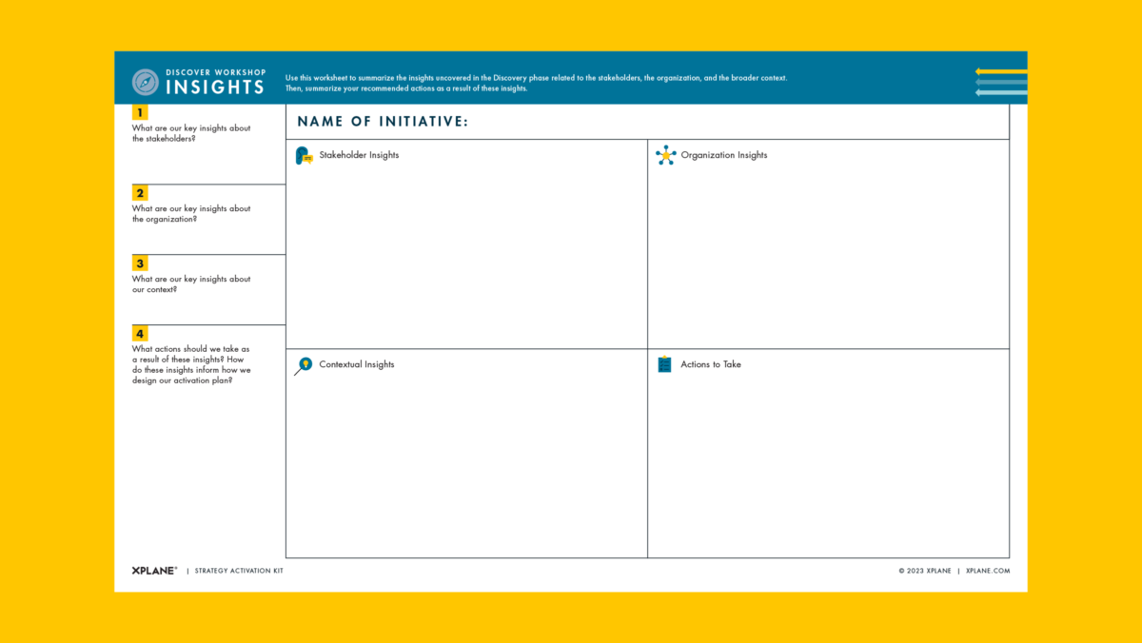The image size is (1142, 643).
Task: Click the question about our context
Action: click(191, 284)
